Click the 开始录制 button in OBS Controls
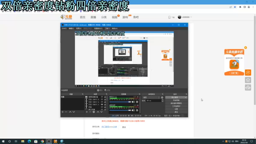 [x=176, y=100]
